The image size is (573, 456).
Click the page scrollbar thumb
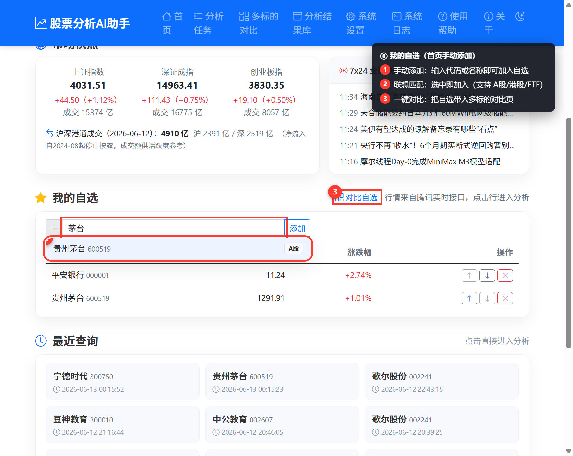(x=569, y=233)
